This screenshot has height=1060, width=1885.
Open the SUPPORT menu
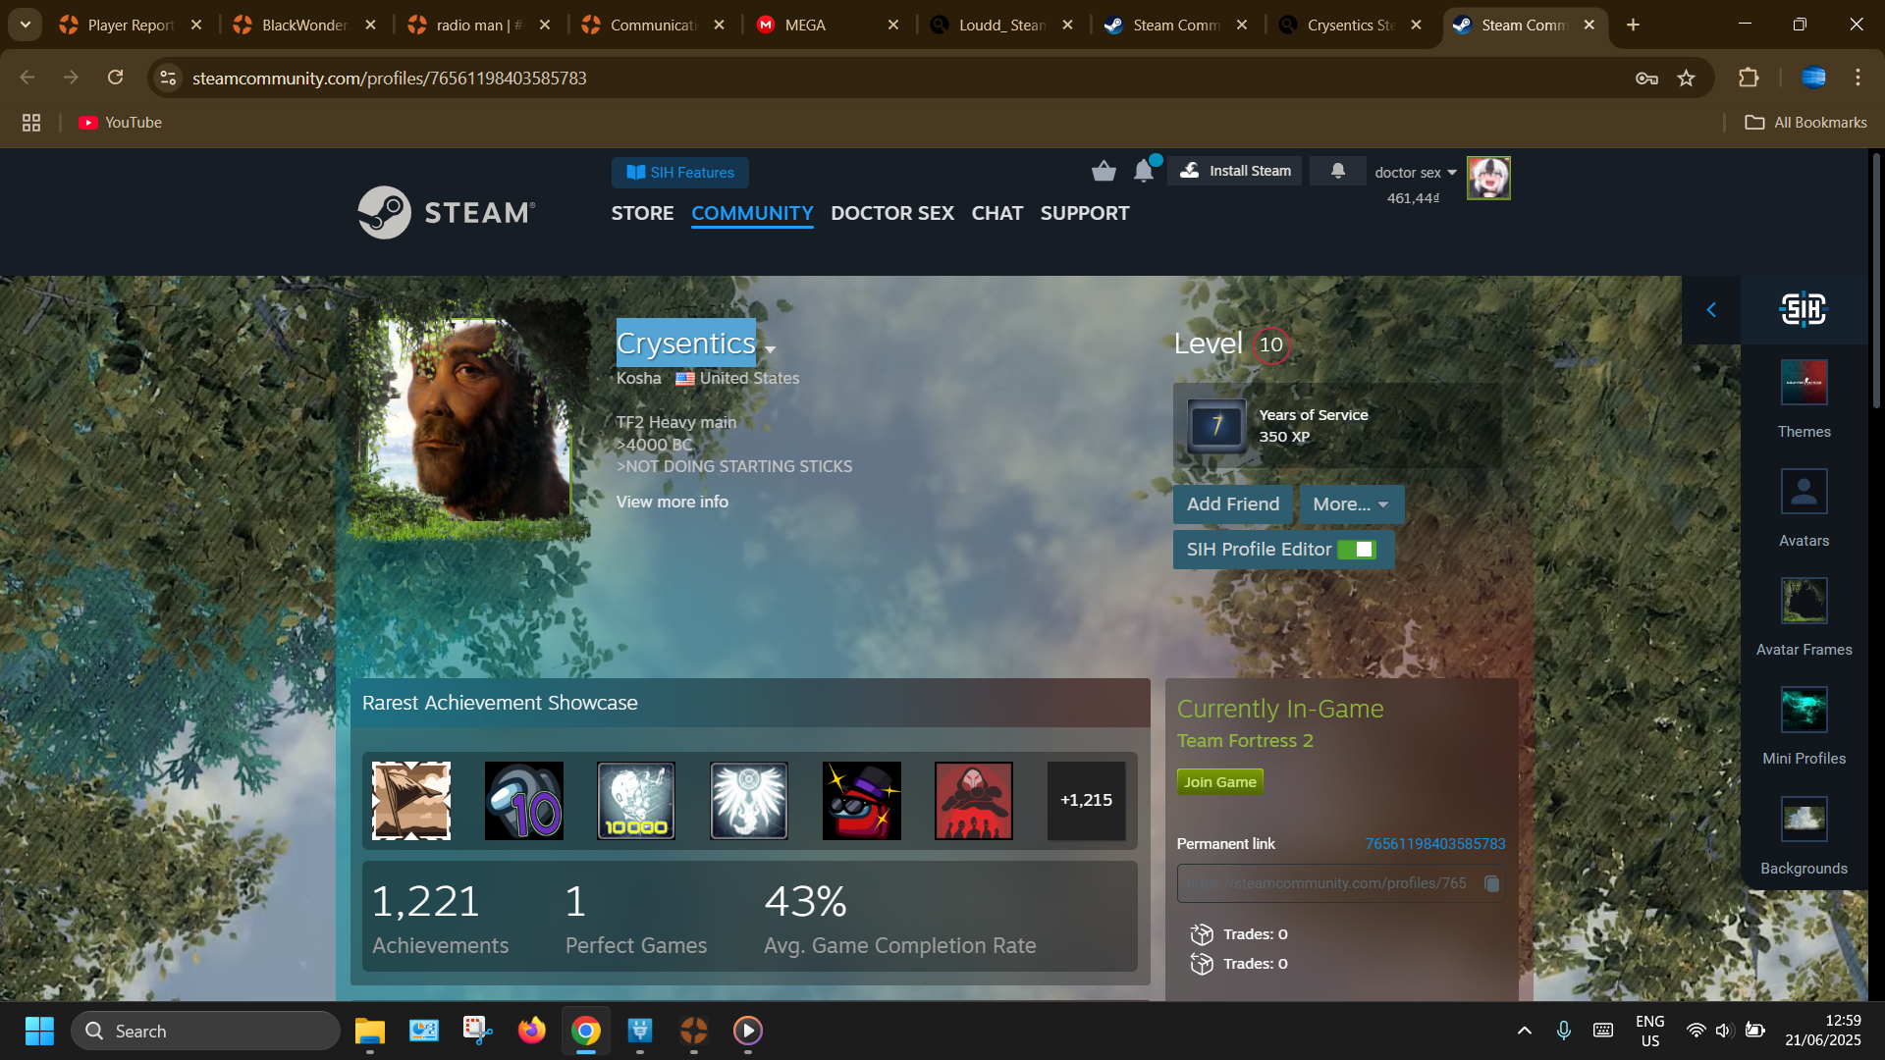click(x=1084, y=213)
